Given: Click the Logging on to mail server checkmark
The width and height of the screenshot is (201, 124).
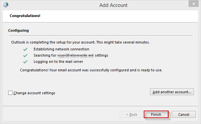Looking at the screenshot, I should [25, 62].
